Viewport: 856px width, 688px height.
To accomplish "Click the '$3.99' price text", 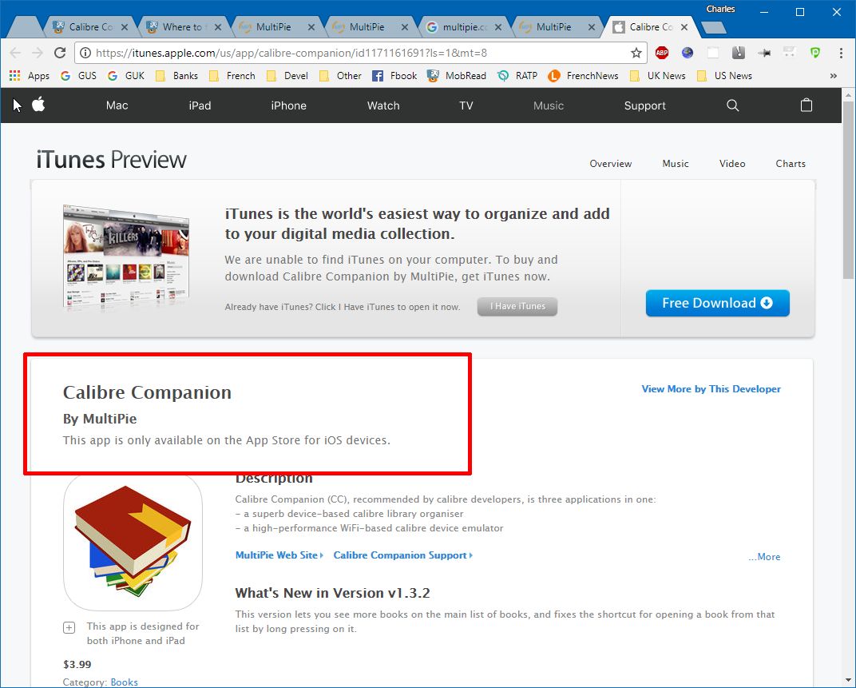I will pos(77,665).
